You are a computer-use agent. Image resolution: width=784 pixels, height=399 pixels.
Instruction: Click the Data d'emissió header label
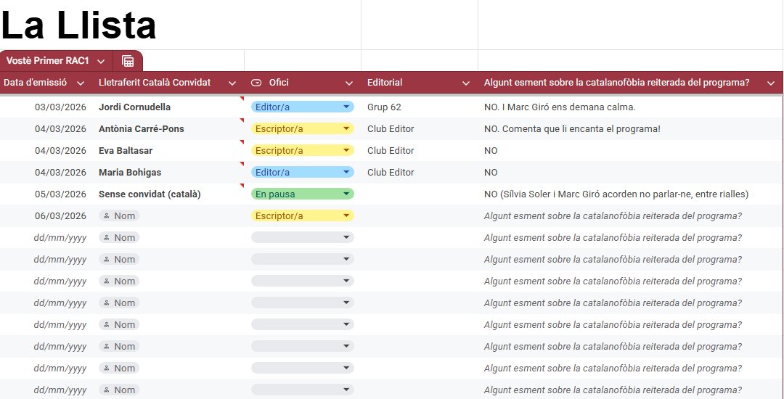(35, 83)
